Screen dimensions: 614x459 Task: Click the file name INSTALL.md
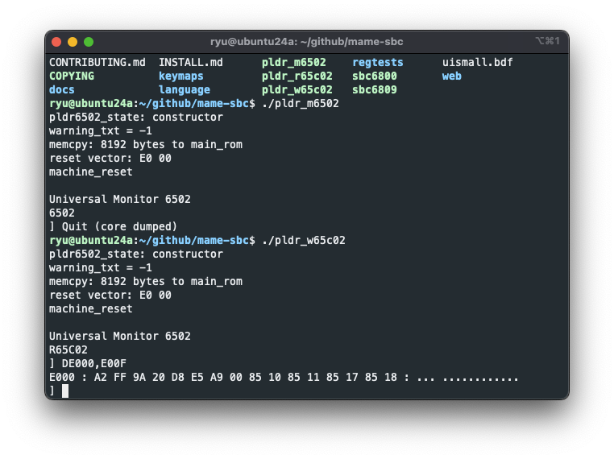click(191, 62)
